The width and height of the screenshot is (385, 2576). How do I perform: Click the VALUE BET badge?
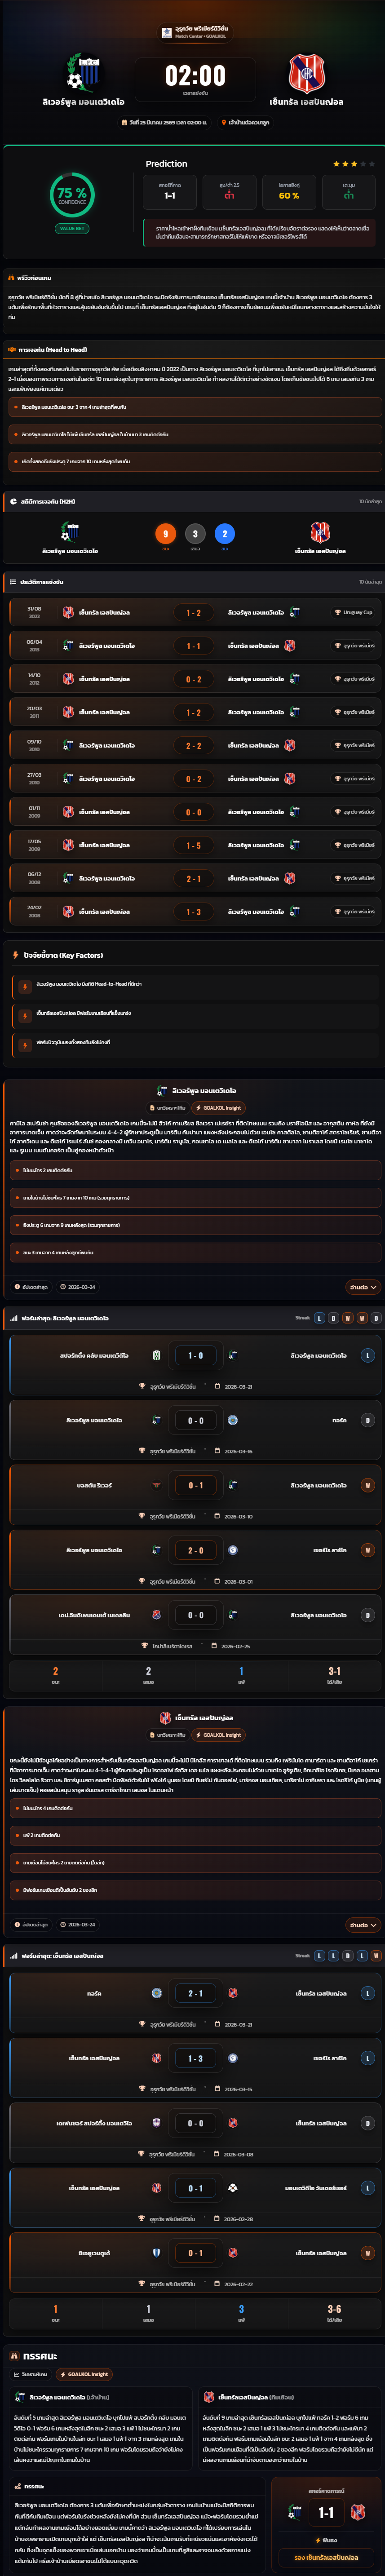(72, 228)
